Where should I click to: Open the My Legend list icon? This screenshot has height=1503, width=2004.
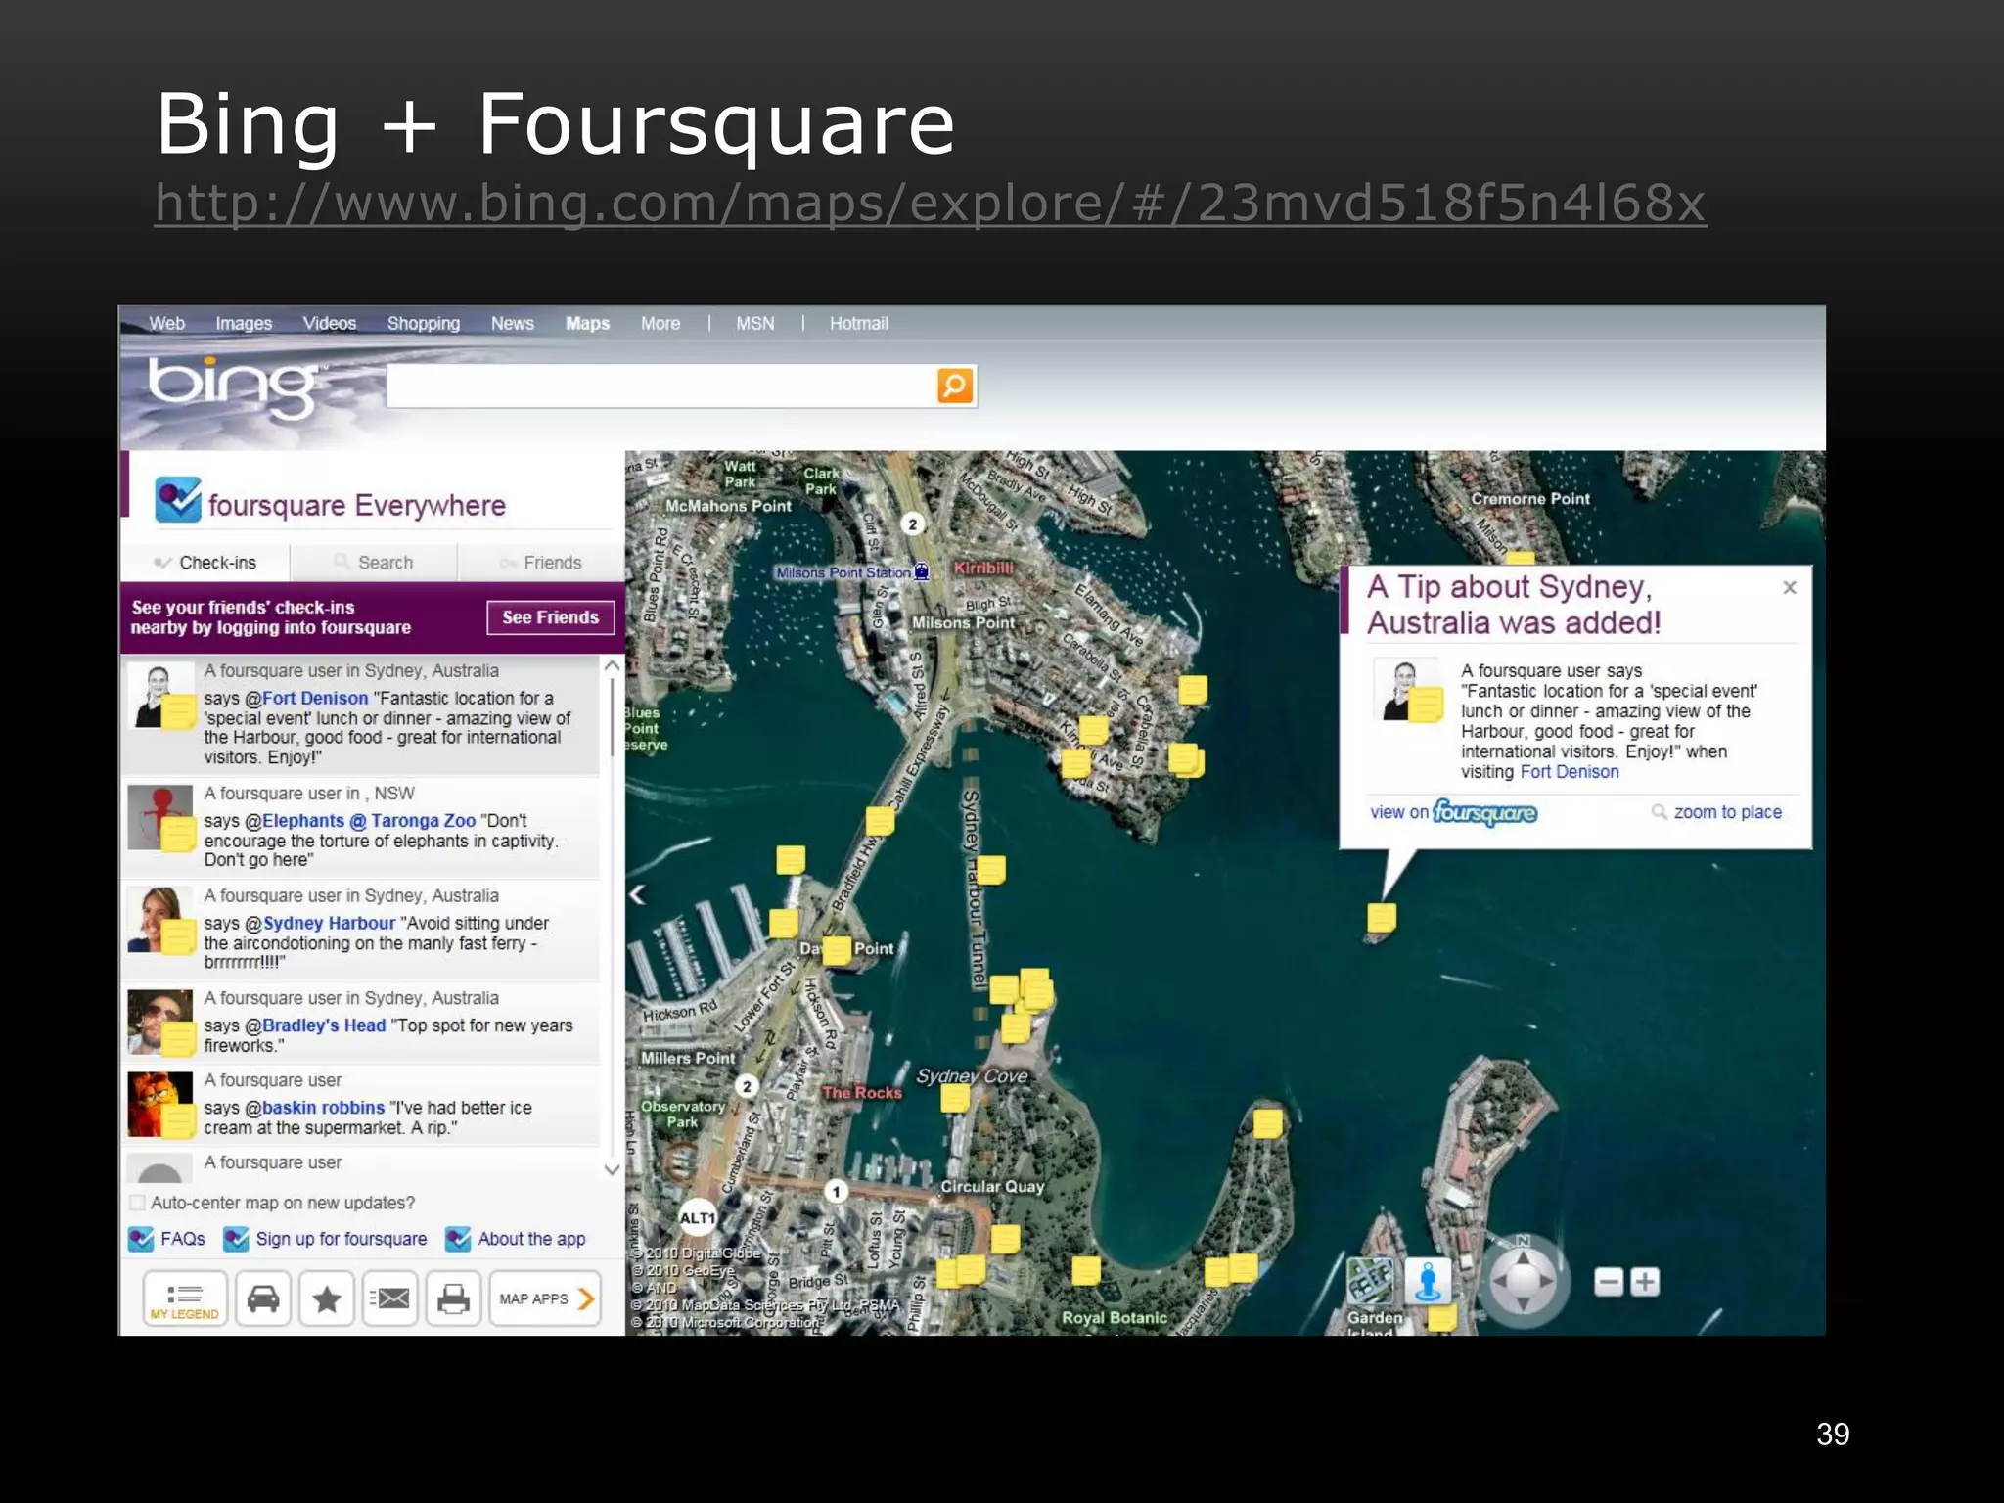[x=185, y=1299]
